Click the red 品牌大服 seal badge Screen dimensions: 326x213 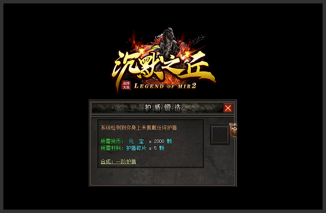pyautogui.click(x=126, y=85)
